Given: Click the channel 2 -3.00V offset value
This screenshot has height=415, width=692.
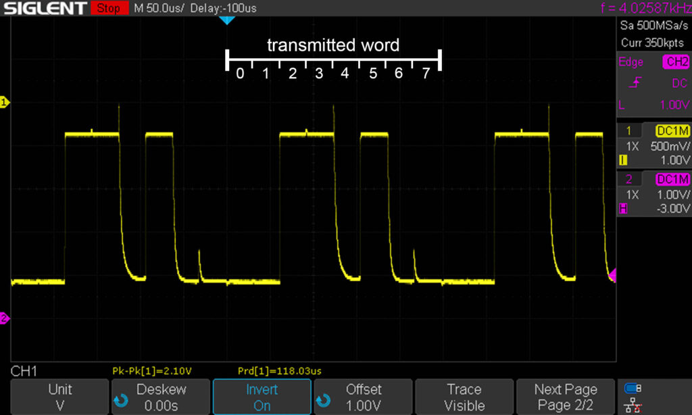Looking at the screenshot, I should [x=672, y=208].
